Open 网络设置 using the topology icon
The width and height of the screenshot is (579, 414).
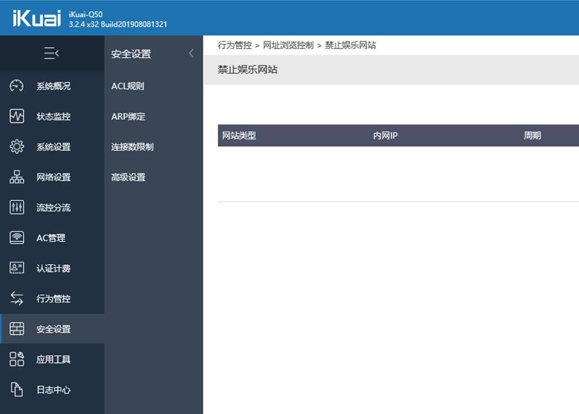[16, 177]
